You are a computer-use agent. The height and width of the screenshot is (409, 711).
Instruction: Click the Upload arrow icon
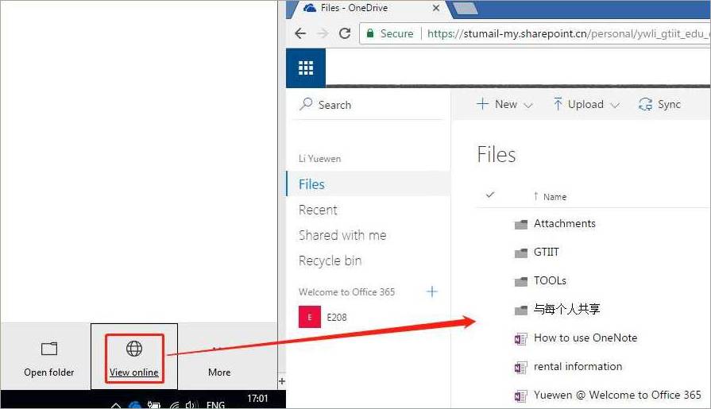click(558, 104)
